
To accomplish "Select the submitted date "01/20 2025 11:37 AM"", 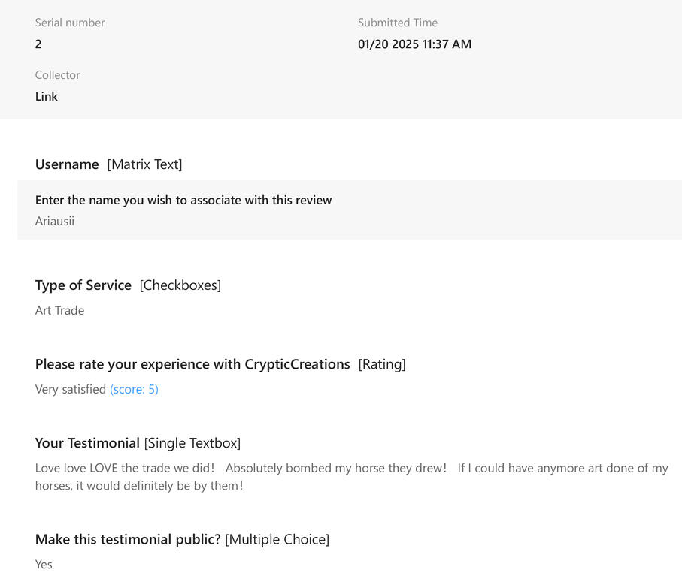I will click(x=414, y=44).
